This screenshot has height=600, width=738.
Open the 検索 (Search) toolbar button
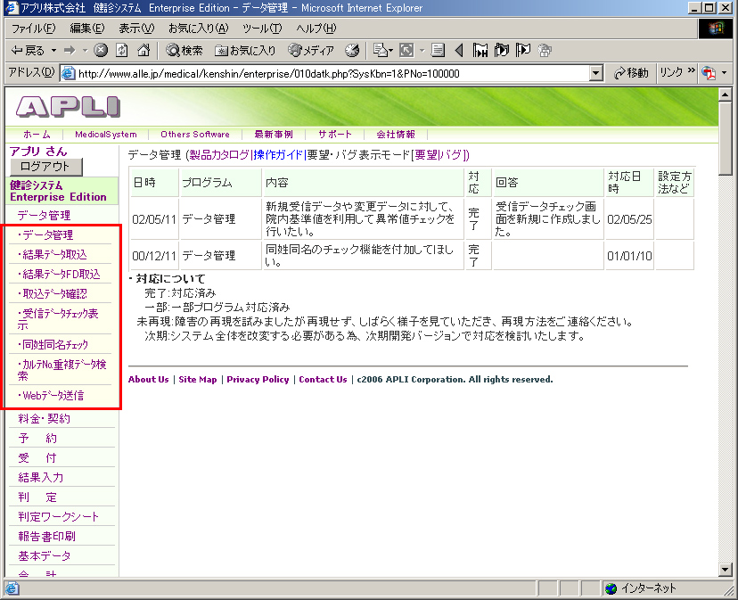[x=184, y=51]
